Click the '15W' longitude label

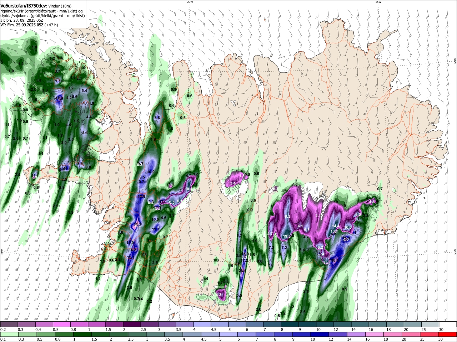click(x=378, y=2)
